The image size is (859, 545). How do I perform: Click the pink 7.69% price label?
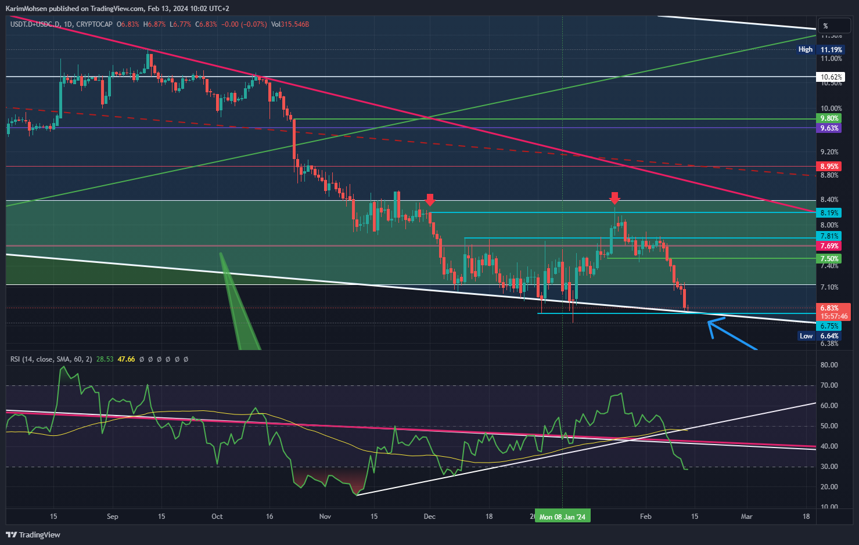(x=829, y=246)
